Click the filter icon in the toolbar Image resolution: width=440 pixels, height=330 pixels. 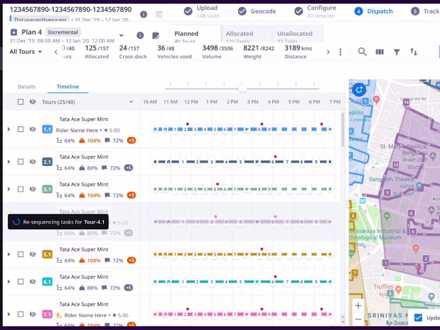396,52
